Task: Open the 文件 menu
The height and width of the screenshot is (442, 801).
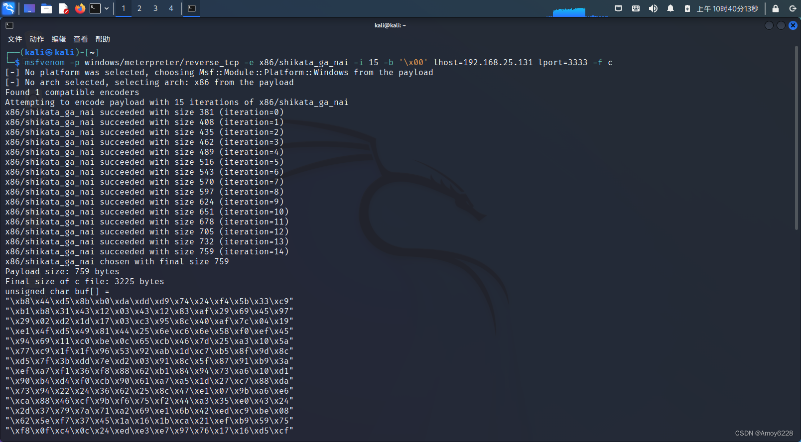Action: click(x=15, y=39)
